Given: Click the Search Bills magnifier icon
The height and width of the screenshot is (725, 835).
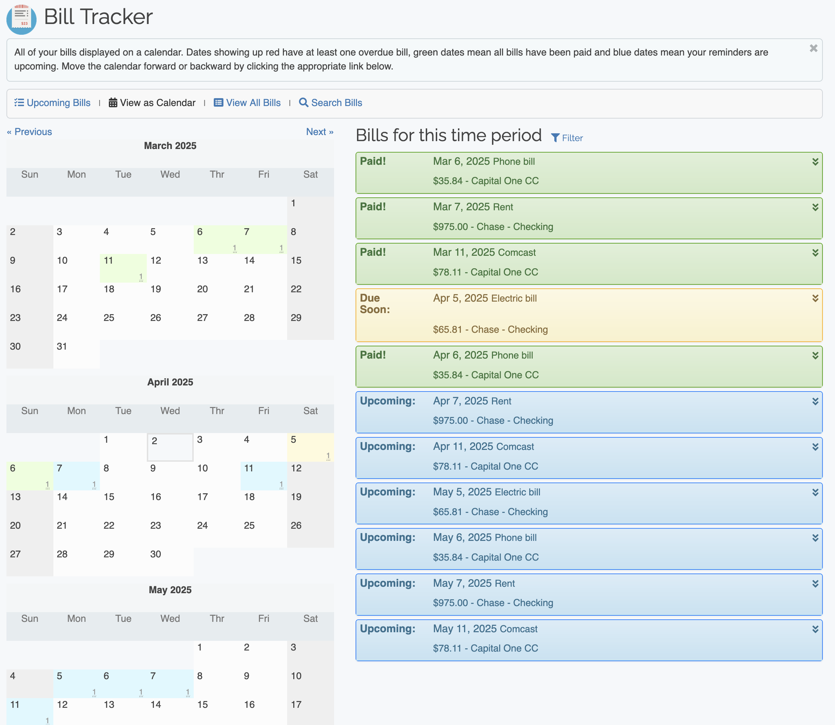Looking at the screenshot, I should pyautogui.click(x=303, y=103).
